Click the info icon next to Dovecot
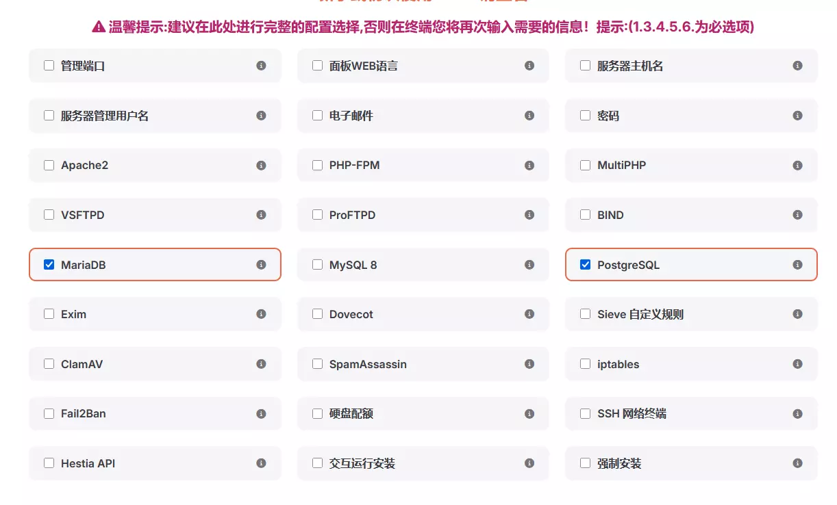Viewport: 837px width, 505px height. coord(529,314)
